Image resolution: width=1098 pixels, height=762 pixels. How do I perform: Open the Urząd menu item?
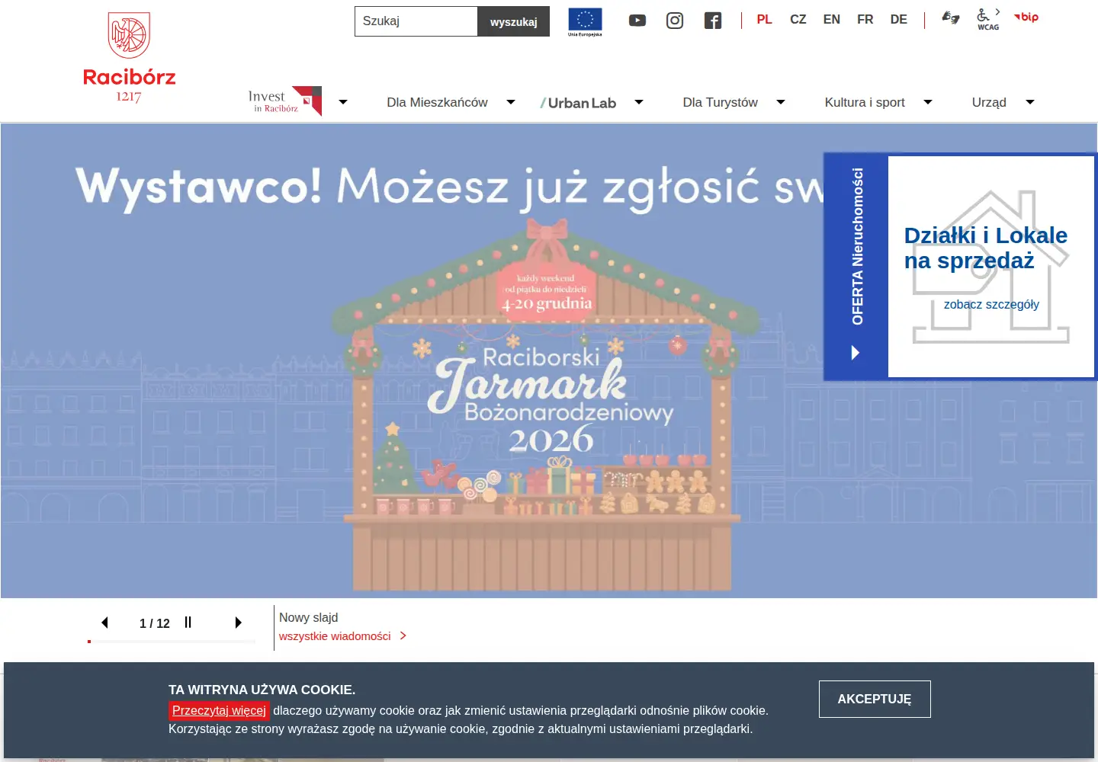(989, 102)
